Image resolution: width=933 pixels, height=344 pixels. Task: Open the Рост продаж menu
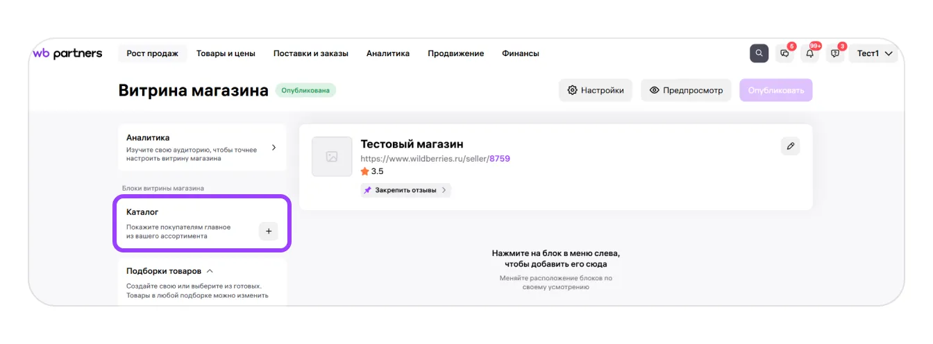click(x=152, y=53)
